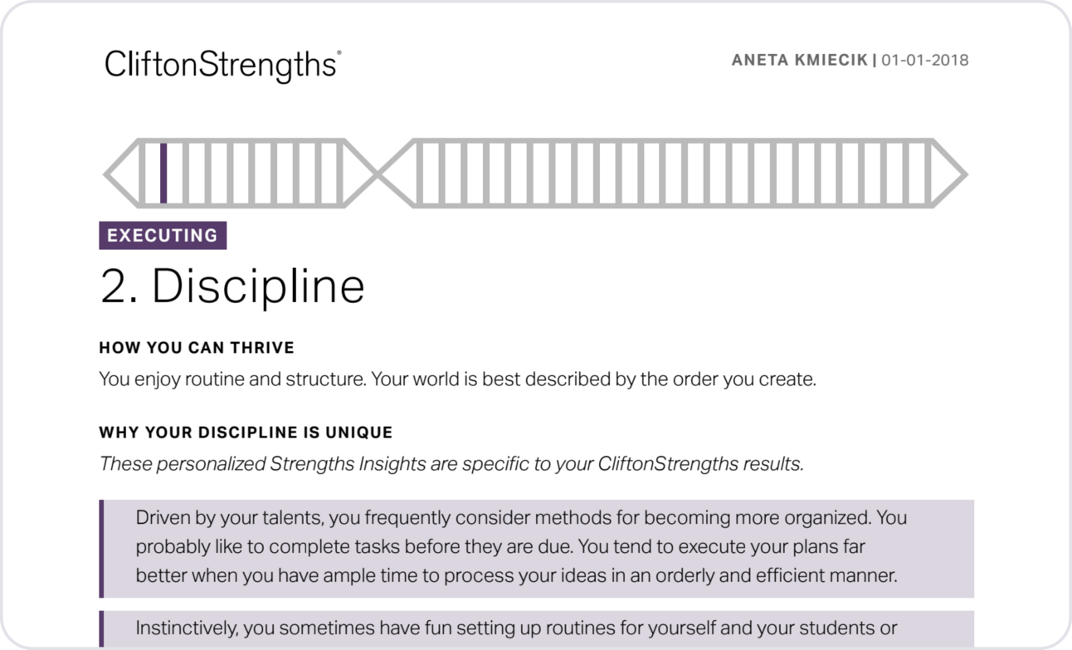Click the name ANETA KMIECIK in the header
The image size is (1072, 650).
coord(800,61)
